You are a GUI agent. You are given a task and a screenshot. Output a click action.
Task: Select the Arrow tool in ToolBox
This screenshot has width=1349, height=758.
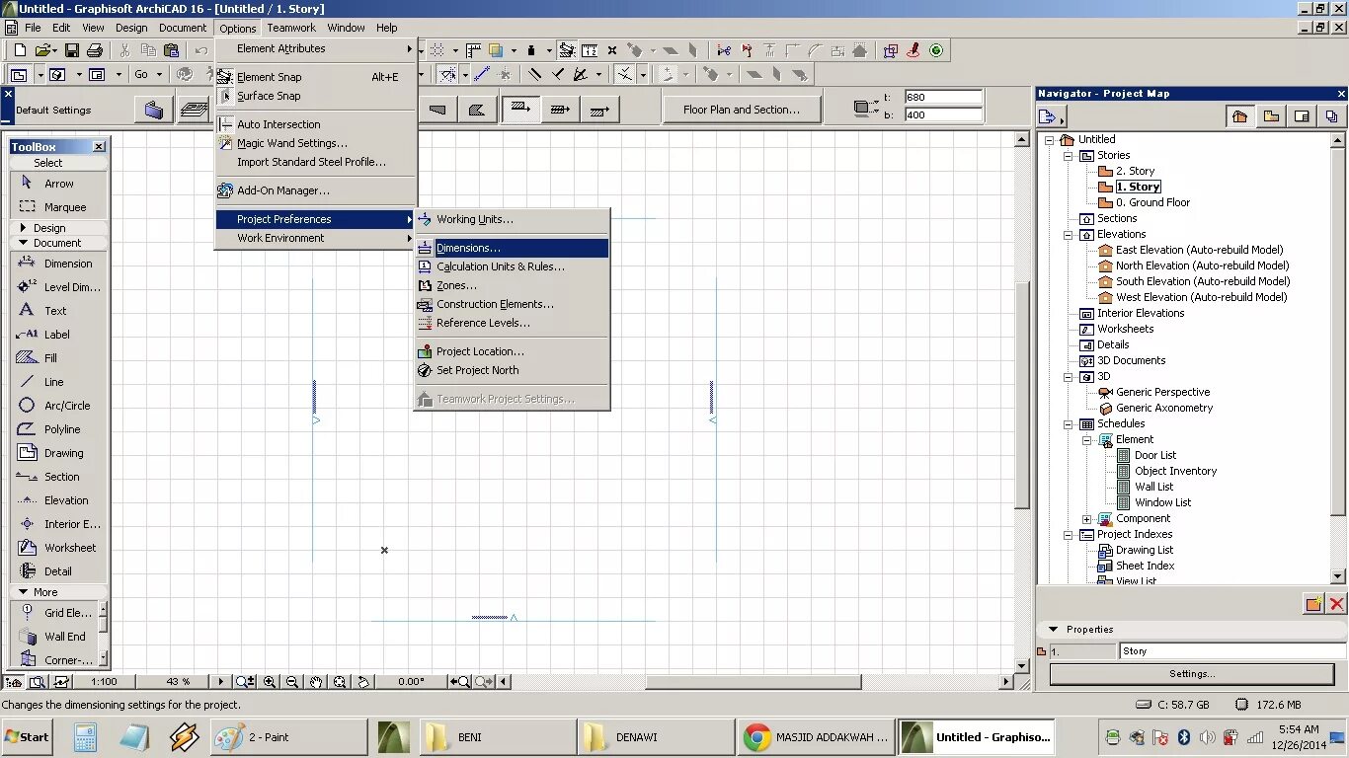59,184
